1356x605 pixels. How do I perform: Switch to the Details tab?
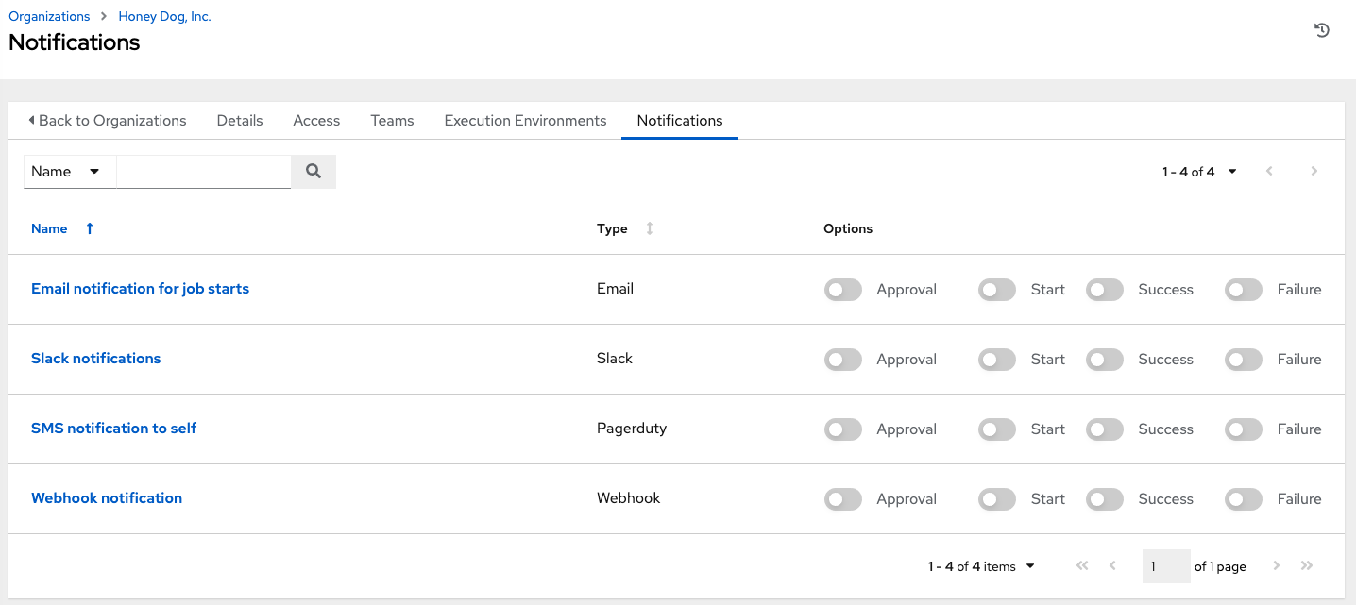pos(239,120)
